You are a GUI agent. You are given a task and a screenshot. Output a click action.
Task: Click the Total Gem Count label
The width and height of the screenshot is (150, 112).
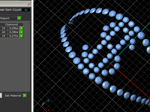tap(10, 10)
